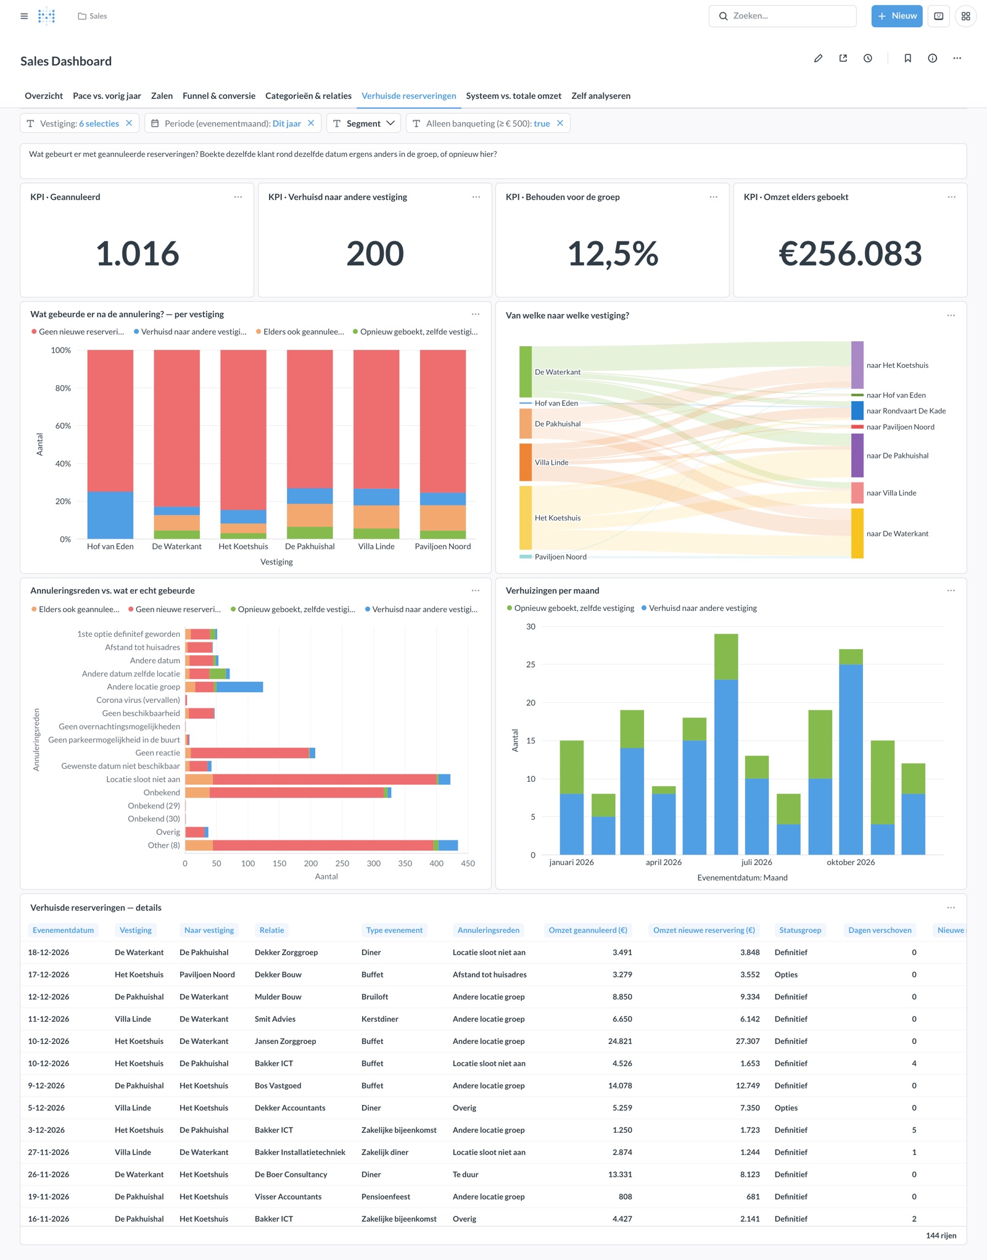Screen dimensions: 987x1260
Task: Open the Periode Dit jaar filter
Action: coord(233,123)
